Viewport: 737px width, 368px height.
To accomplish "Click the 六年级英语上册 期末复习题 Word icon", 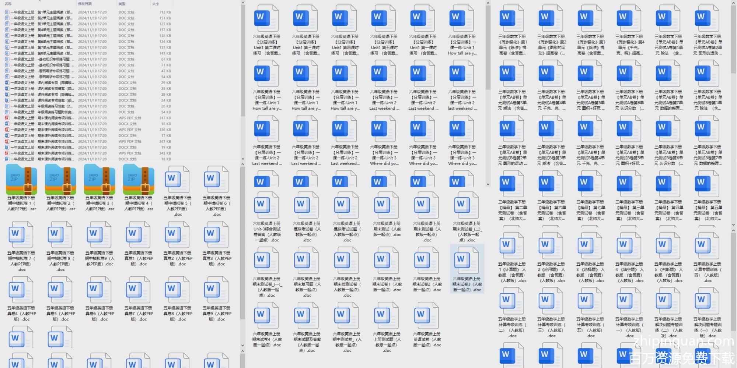I will click(307, 261).
